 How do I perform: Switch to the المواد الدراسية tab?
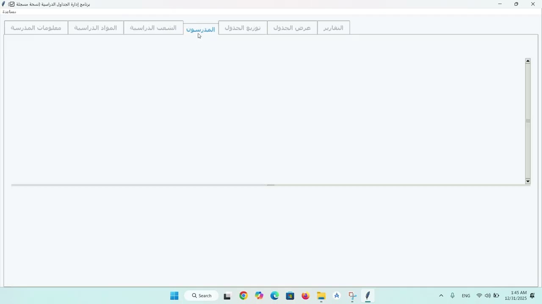96,28
